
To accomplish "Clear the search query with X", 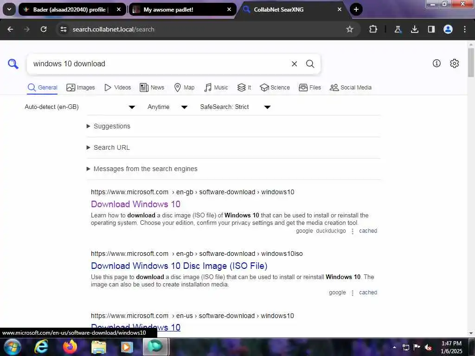I will click(294, 64).
